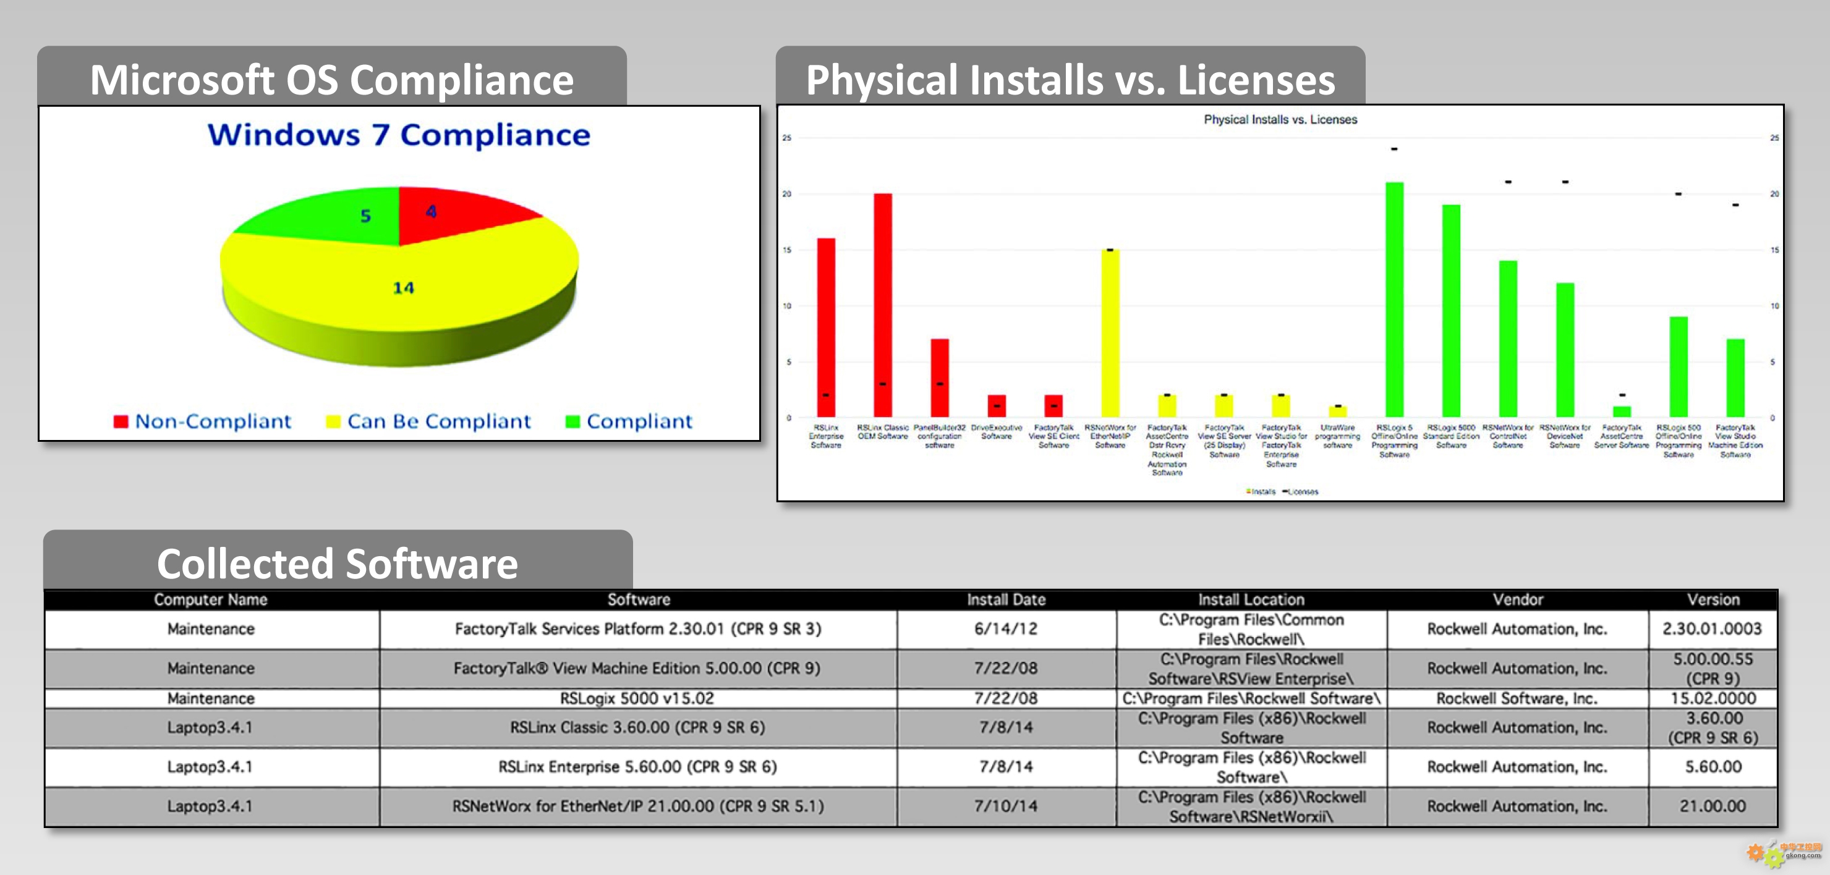Viewport: 1830px width, 875px height.
Task: Select RSLinx Classic 3.60.00 software cell
Action: (x=639, y=728)
